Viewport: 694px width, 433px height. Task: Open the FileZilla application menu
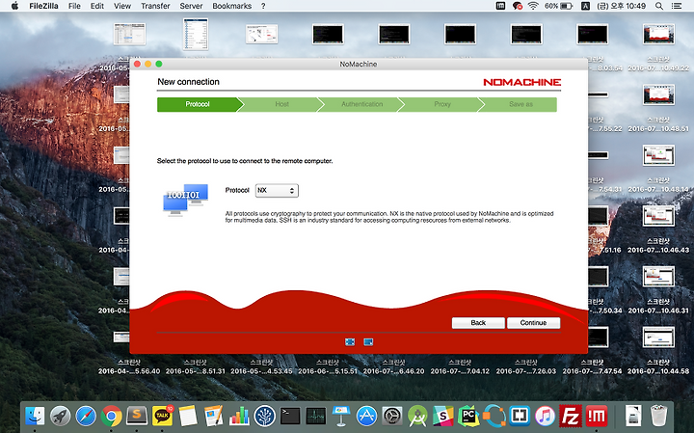point(43,6)
